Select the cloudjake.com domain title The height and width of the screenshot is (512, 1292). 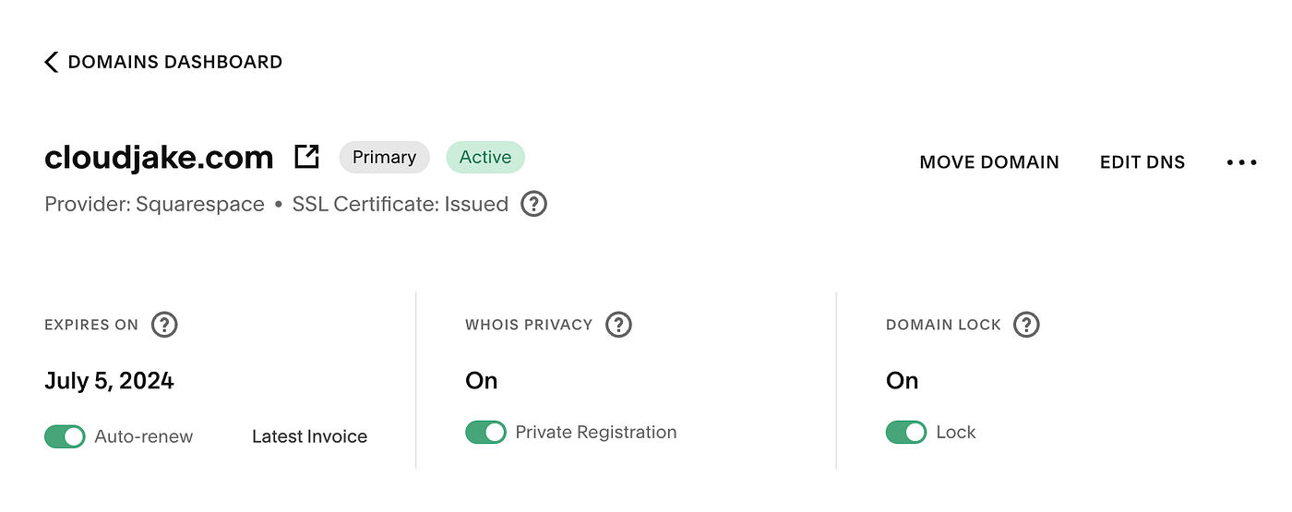159,158
